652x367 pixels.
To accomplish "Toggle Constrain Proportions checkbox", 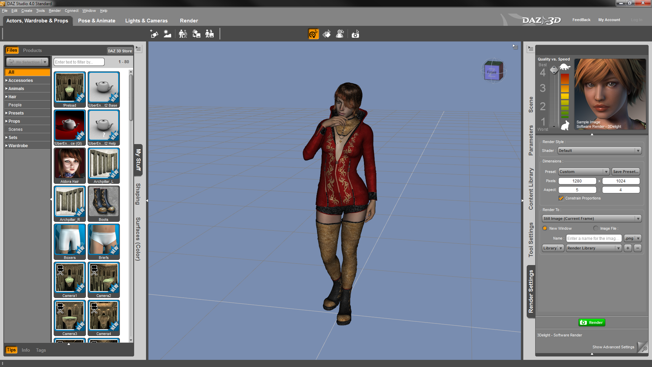I will click(560, 198).
